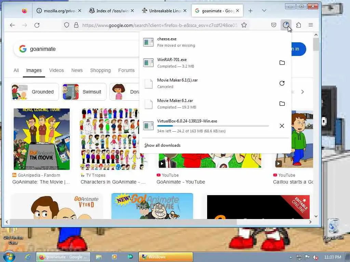This screenshot has width=350, height=262.
Task: Select the Grounded filter chip
Action: click(35, 92)
